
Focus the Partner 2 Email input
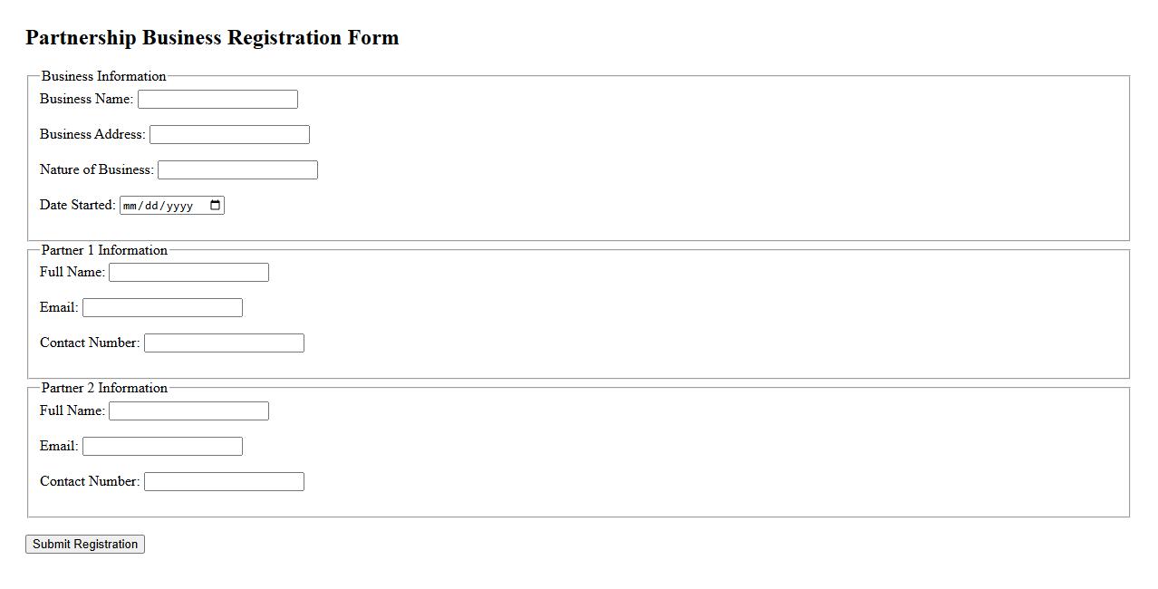click(x=162, y=446)
